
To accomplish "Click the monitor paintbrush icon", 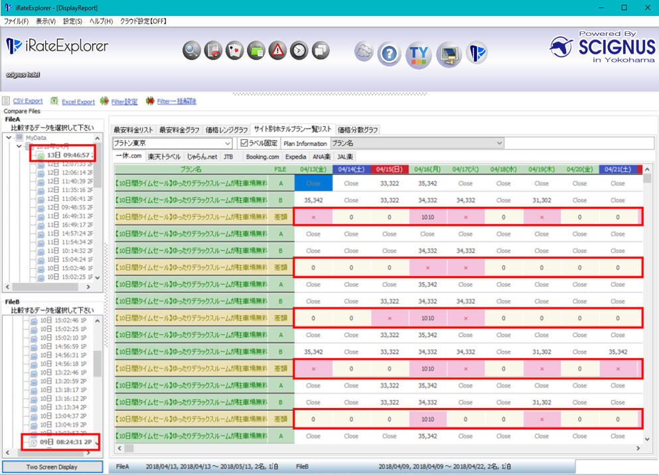I will click(x=449, y=54).
